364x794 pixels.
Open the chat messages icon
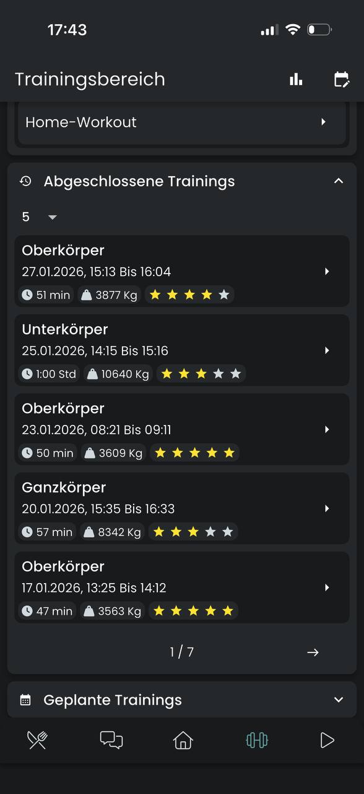[111, 740]
